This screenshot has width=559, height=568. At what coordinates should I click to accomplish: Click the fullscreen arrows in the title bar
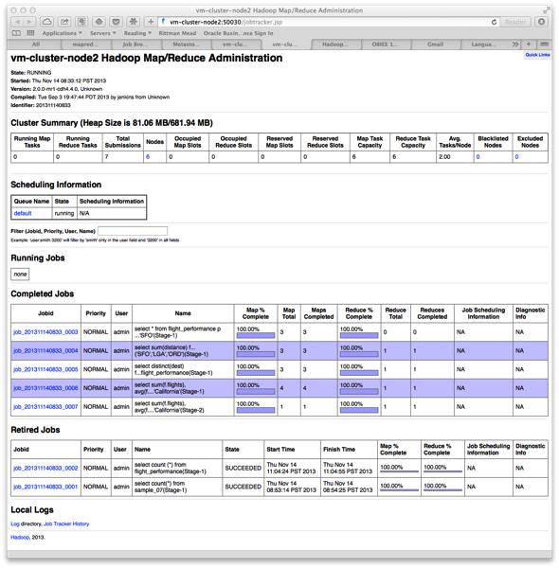coord(547,10)
